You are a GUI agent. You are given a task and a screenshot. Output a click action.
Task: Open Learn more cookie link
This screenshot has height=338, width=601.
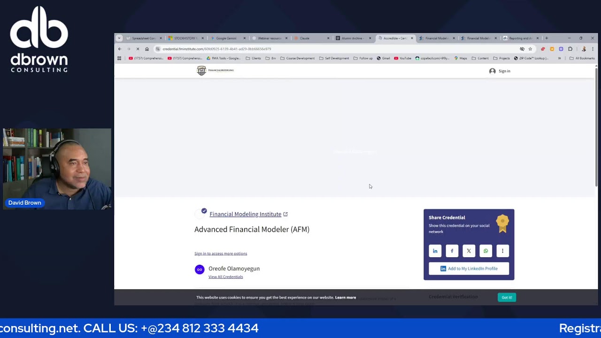(346, 297)
